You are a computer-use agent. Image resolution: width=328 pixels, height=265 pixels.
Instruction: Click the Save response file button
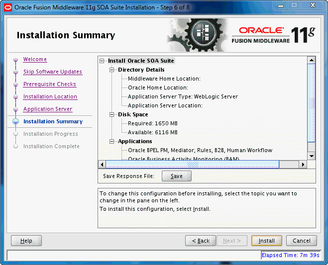[177, 176]
